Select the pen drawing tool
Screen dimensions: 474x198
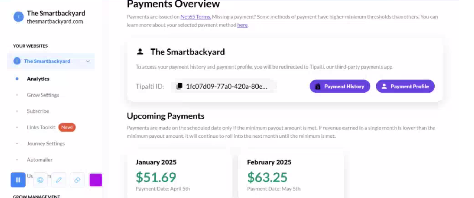pyautogui.click(x=59, y=180)
